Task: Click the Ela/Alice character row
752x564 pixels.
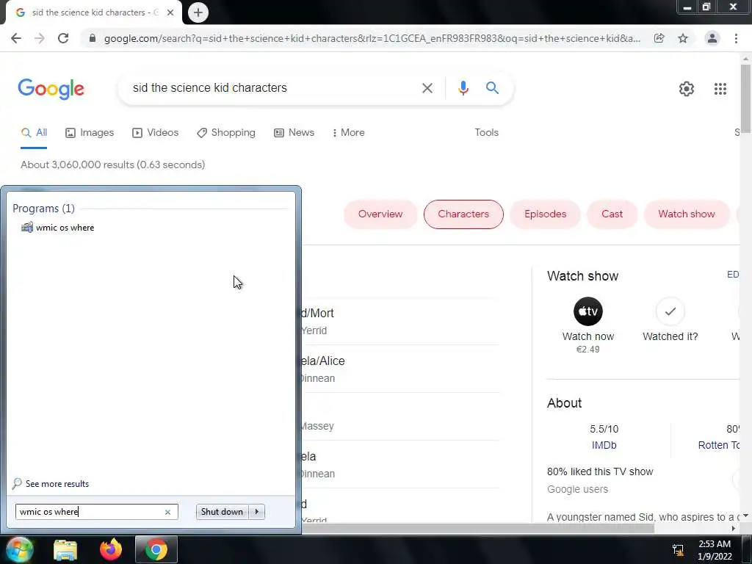Action: coord(399,369)
